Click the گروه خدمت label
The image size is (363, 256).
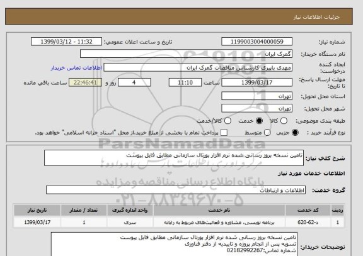point(328,191)
